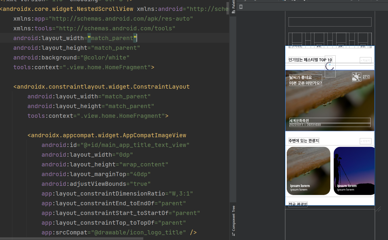The height and width of the screenshot is (240, 388).
Task: Click the ConstraintLayout opening tag in code
Action: (101, 87)
